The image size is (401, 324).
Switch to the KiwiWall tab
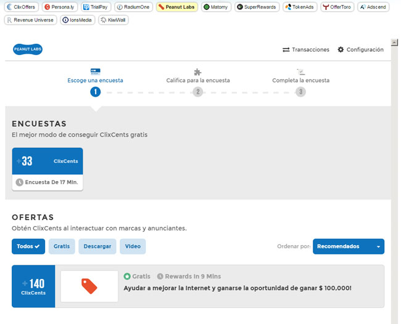click(x=114, y=20)
